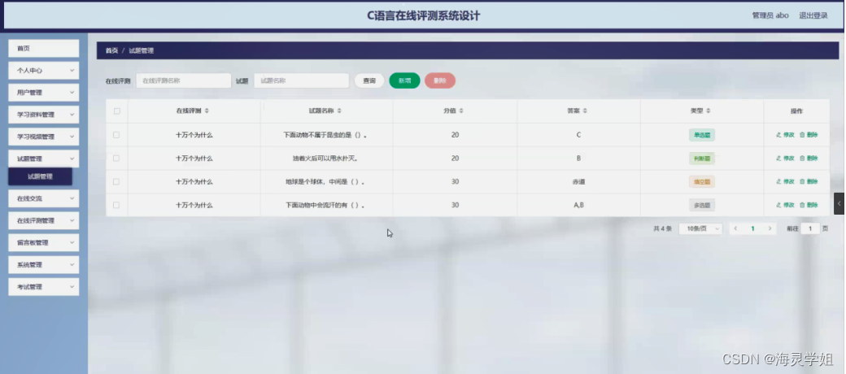Click the 多选题 type tag
Screen dimensions: 846x374
click(702, 206)
